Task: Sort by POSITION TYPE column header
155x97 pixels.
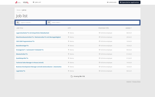Action: [104, 28]
